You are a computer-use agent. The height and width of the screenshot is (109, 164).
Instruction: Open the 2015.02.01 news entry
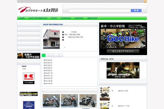click(x=48, y=71)
